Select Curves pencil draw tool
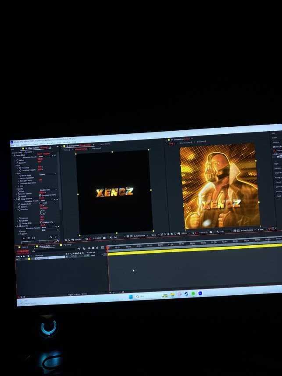This screenshot has width=282, height=376. [x=56, y=236]
